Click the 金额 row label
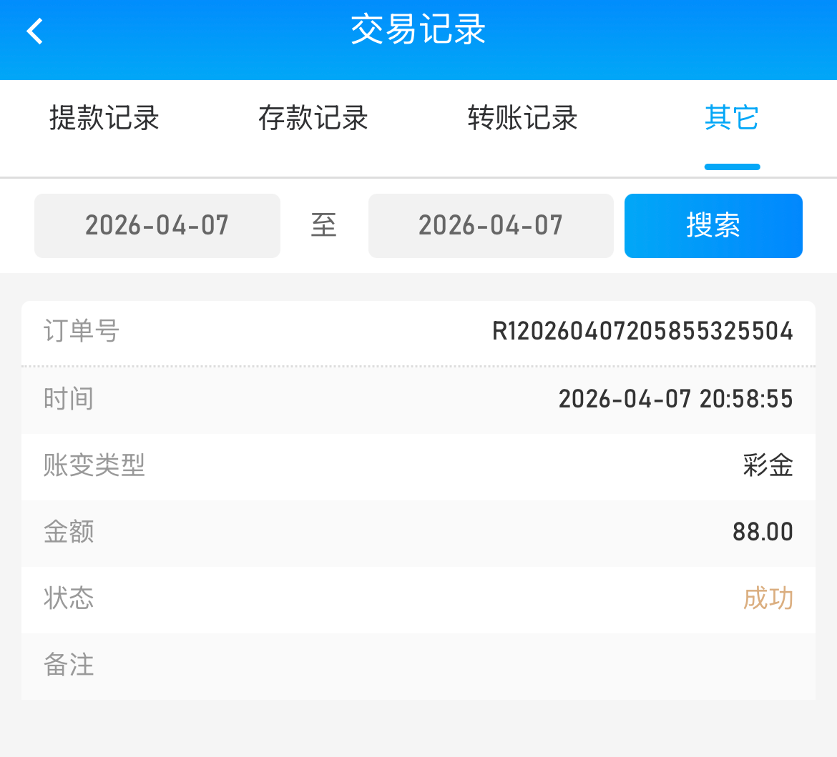 coord(69,532)
